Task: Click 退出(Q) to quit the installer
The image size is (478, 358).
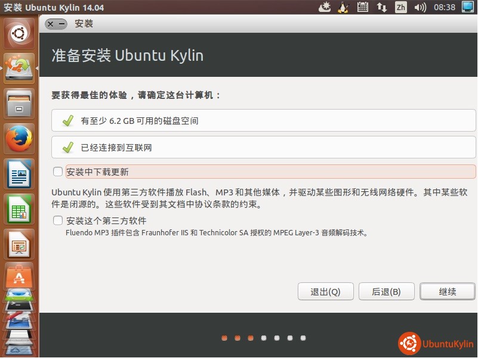Action: coord(325,291)
